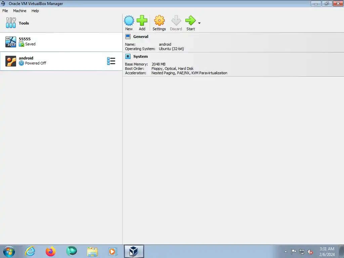Launch Firefox from the taskbar
Image resolution: width=344 pixels, height=258 pixels.
pos(51,251)
